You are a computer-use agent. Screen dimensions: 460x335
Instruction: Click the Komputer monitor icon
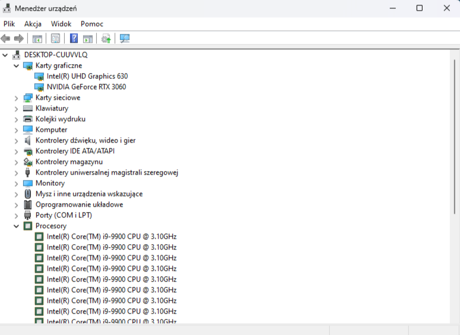[28, 129]
